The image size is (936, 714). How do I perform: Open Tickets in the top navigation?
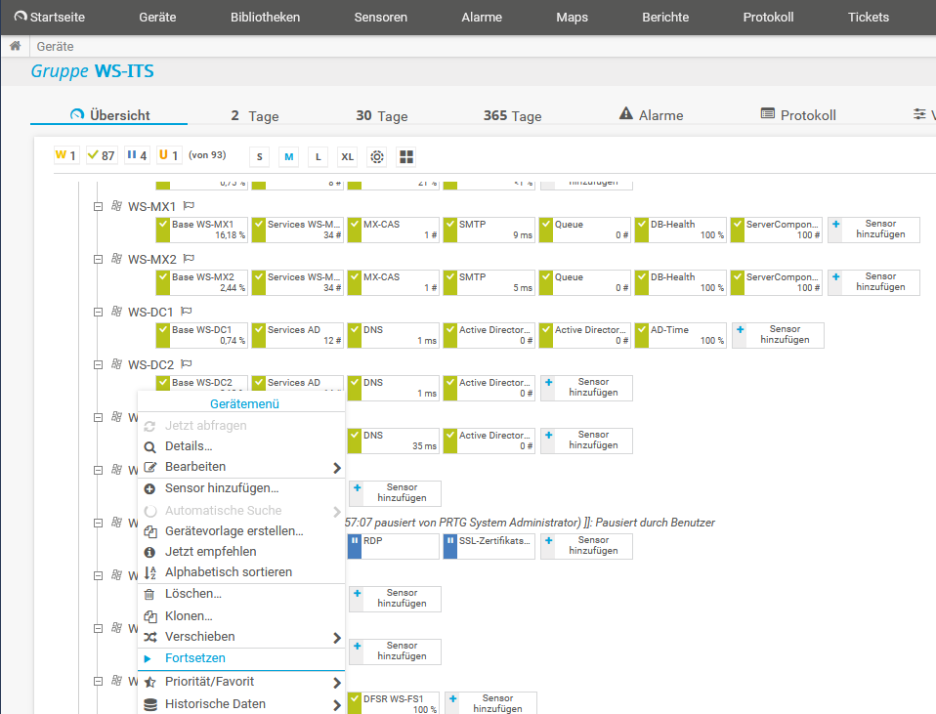click(868, 18)
